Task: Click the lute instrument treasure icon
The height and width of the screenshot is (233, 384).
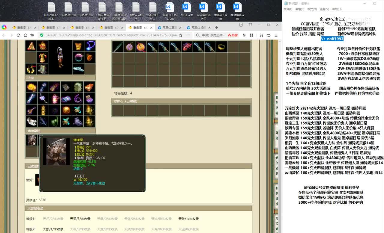Action: pos(31,110)
